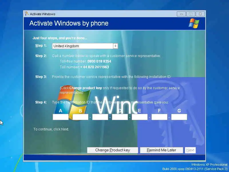Minimize the Activate Windows dialog

coord(181,14)
